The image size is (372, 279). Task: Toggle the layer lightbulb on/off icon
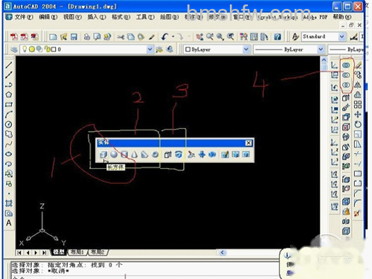[25, 49]
